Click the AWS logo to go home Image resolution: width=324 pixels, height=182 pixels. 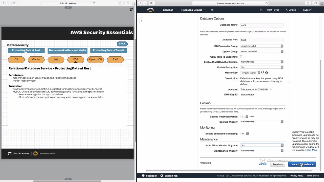tap(150, 10)
